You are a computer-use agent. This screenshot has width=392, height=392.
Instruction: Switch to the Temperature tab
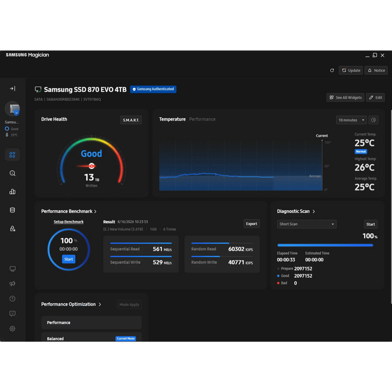(x=172, y=119)
